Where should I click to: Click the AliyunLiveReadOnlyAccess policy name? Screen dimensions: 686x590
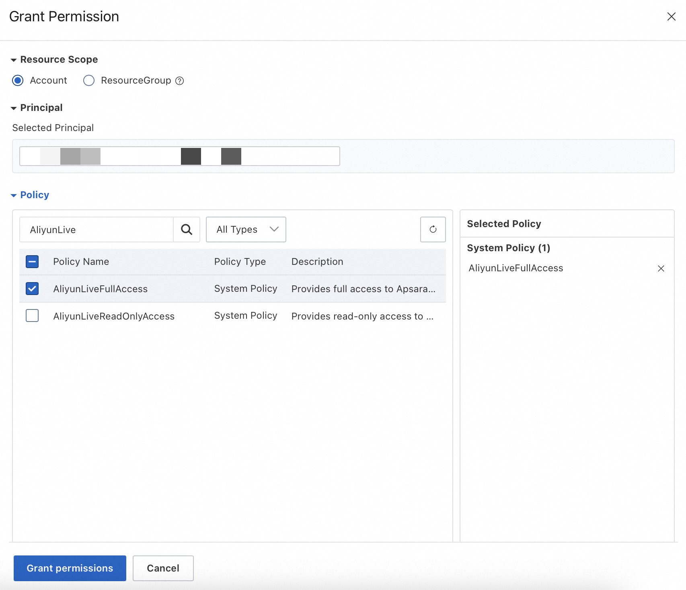pos(114,316)
